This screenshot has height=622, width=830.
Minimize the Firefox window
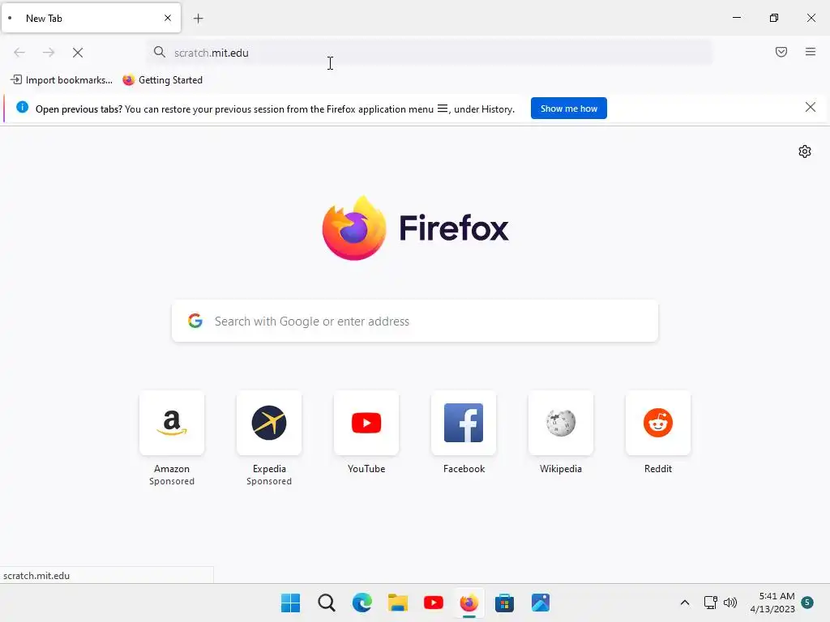[736, 18]
